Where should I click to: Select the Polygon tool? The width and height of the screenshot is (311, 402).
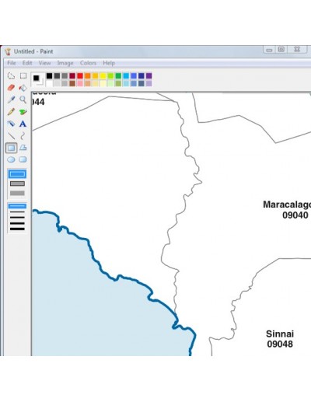click(23, 148)
